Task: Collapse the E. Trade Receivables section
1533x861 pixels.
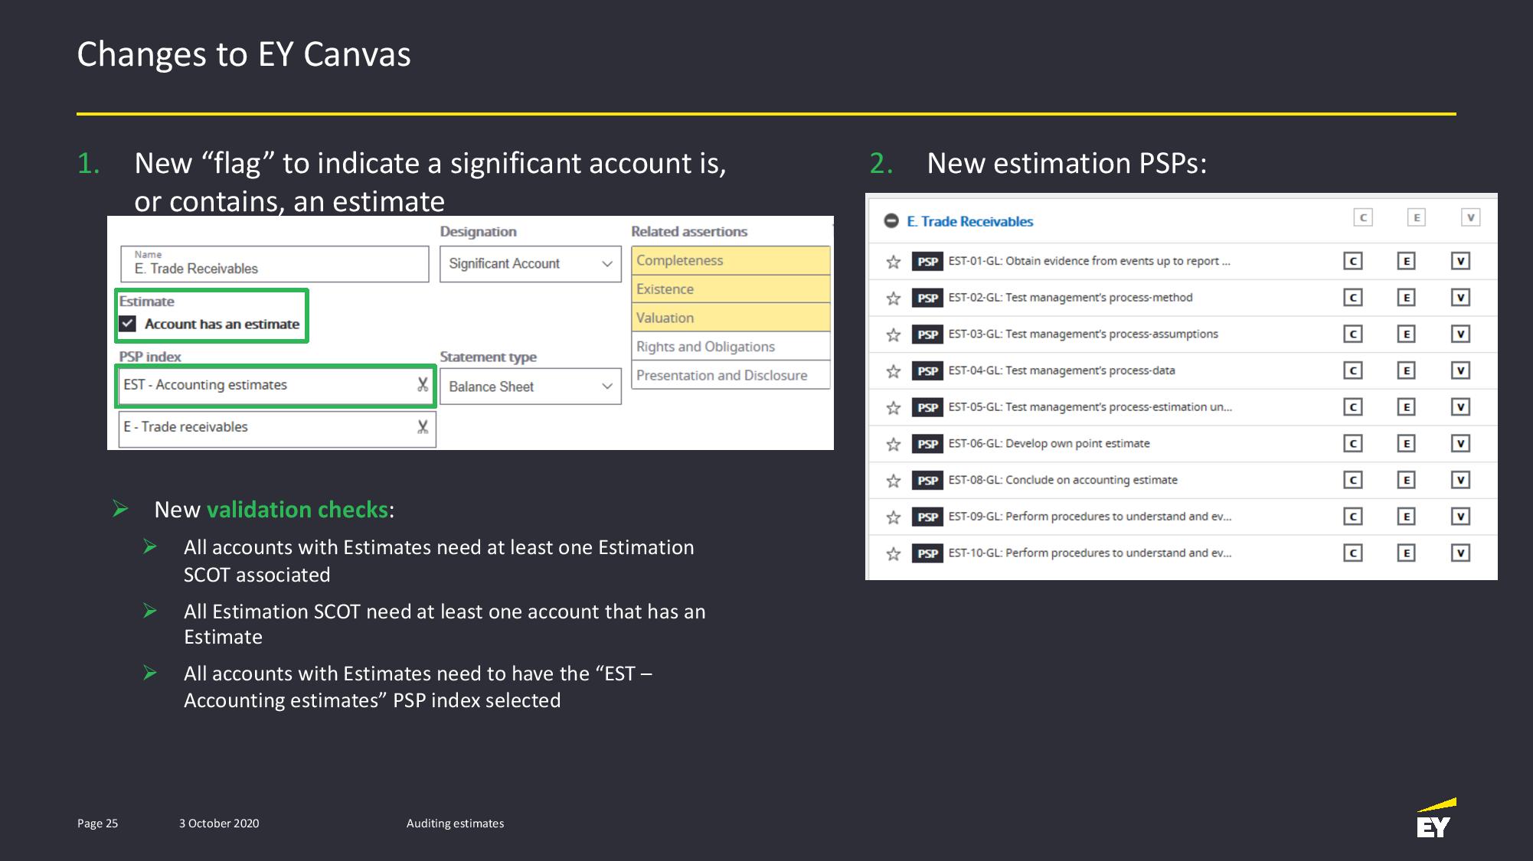Action: click(891, 221)
